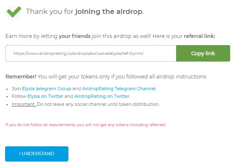Visit AirdropRating on Twitter link
Viewport: 242px width, 167px height.
click(102, 96)
